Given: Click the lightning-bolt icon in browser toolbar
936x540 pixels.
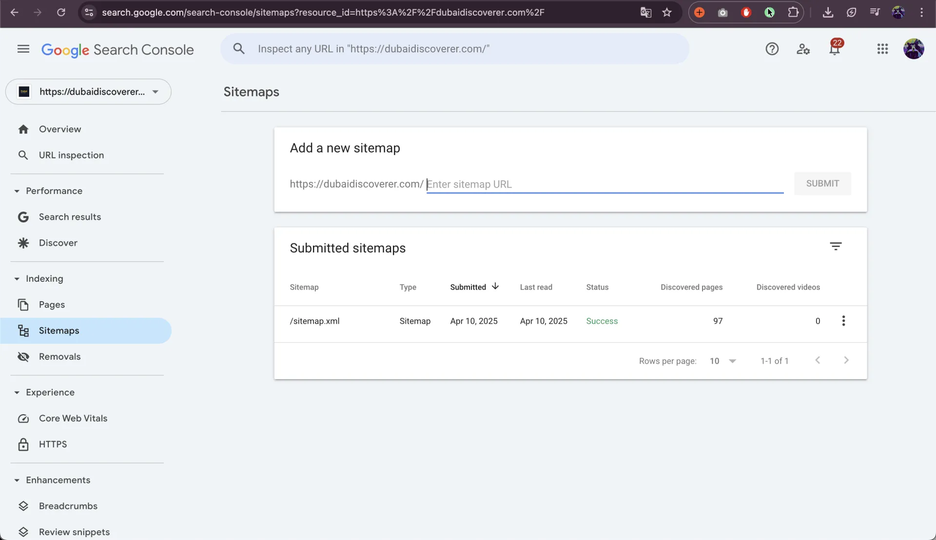Looking at the screenshot, I should pyautogui.click(x=851, y=12).
